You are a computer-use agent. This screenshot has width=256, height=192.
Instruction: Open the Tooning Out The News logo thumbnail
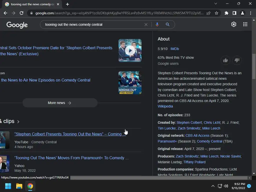130,82
